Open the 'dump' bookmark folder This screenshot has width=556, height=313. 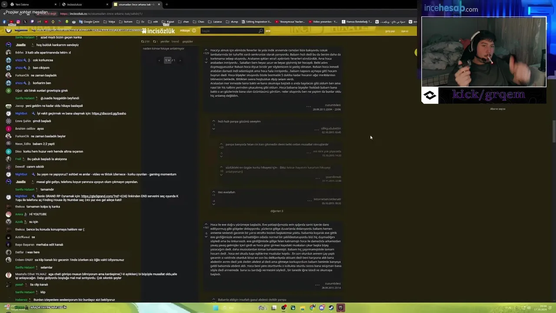(232, 22)
